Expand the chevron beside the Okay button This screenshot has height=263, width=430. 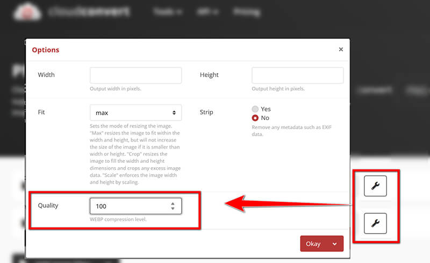(335, 244)
